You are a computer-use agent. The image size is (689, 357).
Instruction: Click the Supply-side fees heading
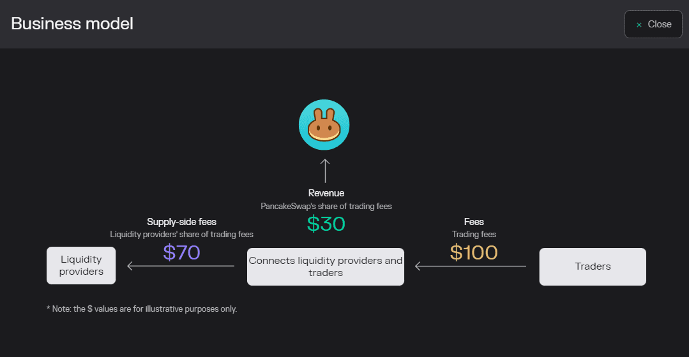tap(181, 222)
